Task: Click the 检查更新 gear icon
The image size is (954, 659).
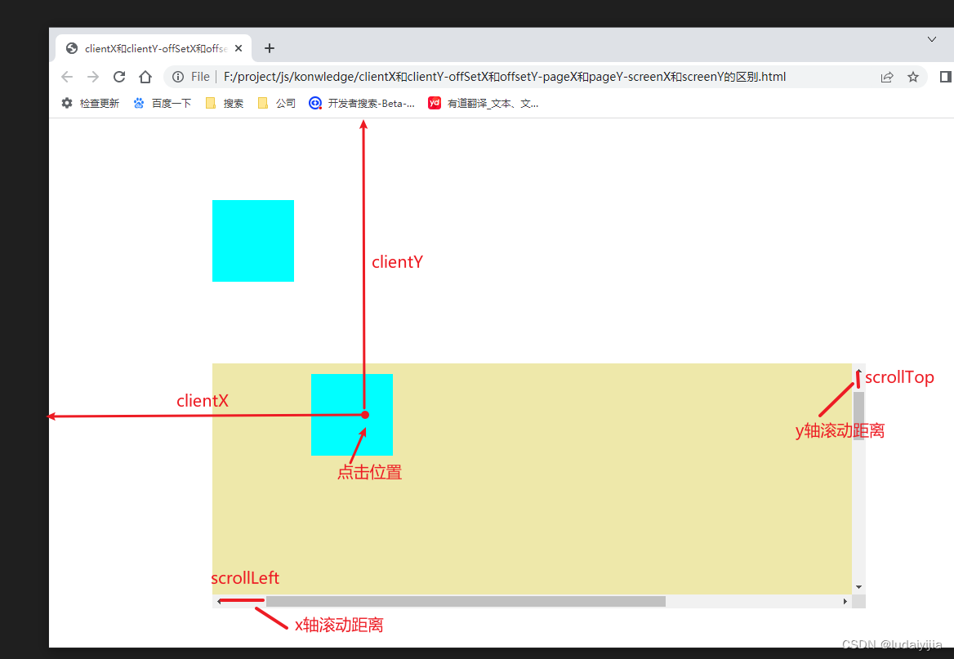Action: pyautogui.click(x=66, y=103)
